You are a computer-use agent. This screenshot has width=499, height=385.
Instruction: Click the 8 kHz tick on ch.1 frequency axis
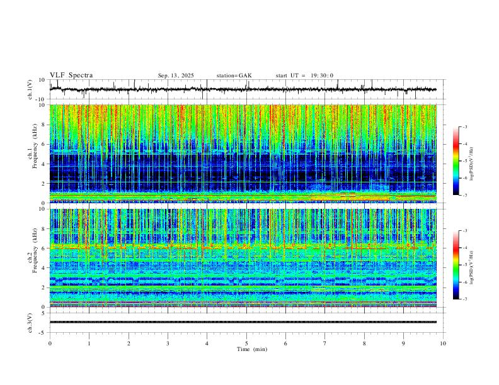click(x=44, y=125)
